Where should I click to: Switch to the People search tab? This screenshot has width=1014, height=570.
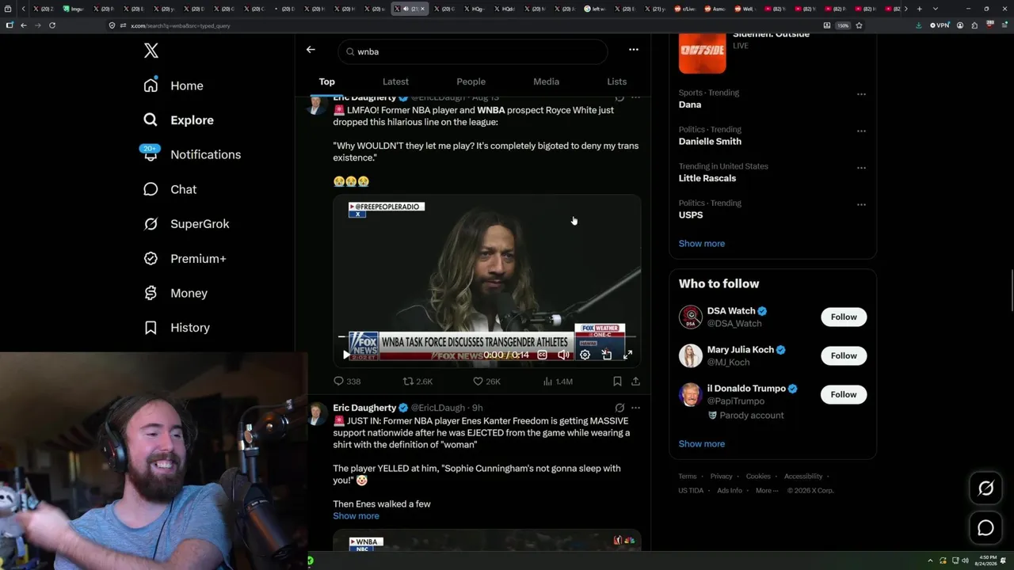pos(471,82)
